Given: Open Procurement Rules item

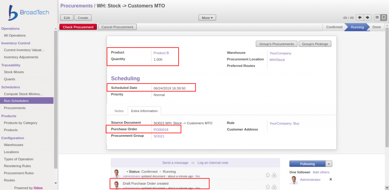Looking at the screenshot, I should 19,173.
